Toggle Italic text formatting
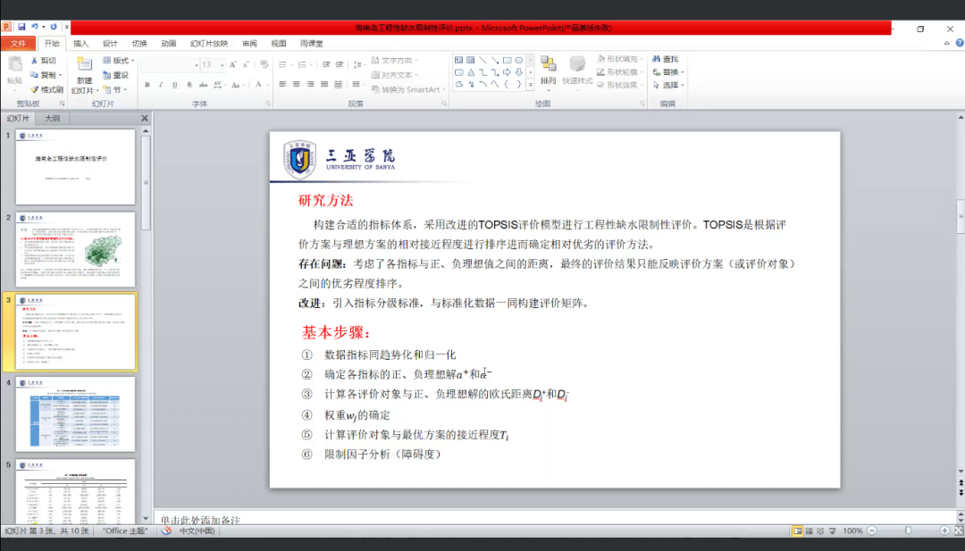 (x=161, y=85)
